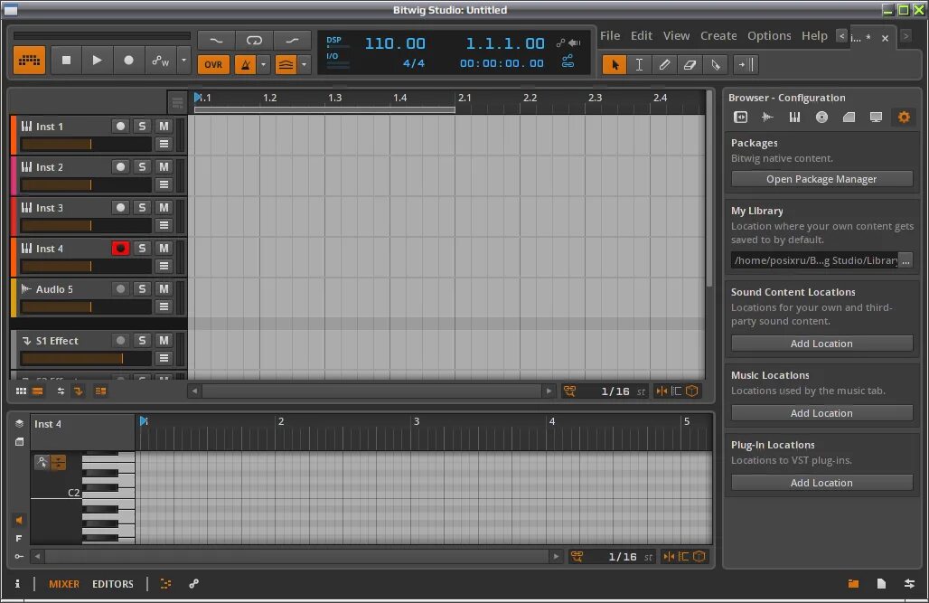Open the Samples browser tab icon
The height and width of the screenshot is (603, 929).
(768, 118)
